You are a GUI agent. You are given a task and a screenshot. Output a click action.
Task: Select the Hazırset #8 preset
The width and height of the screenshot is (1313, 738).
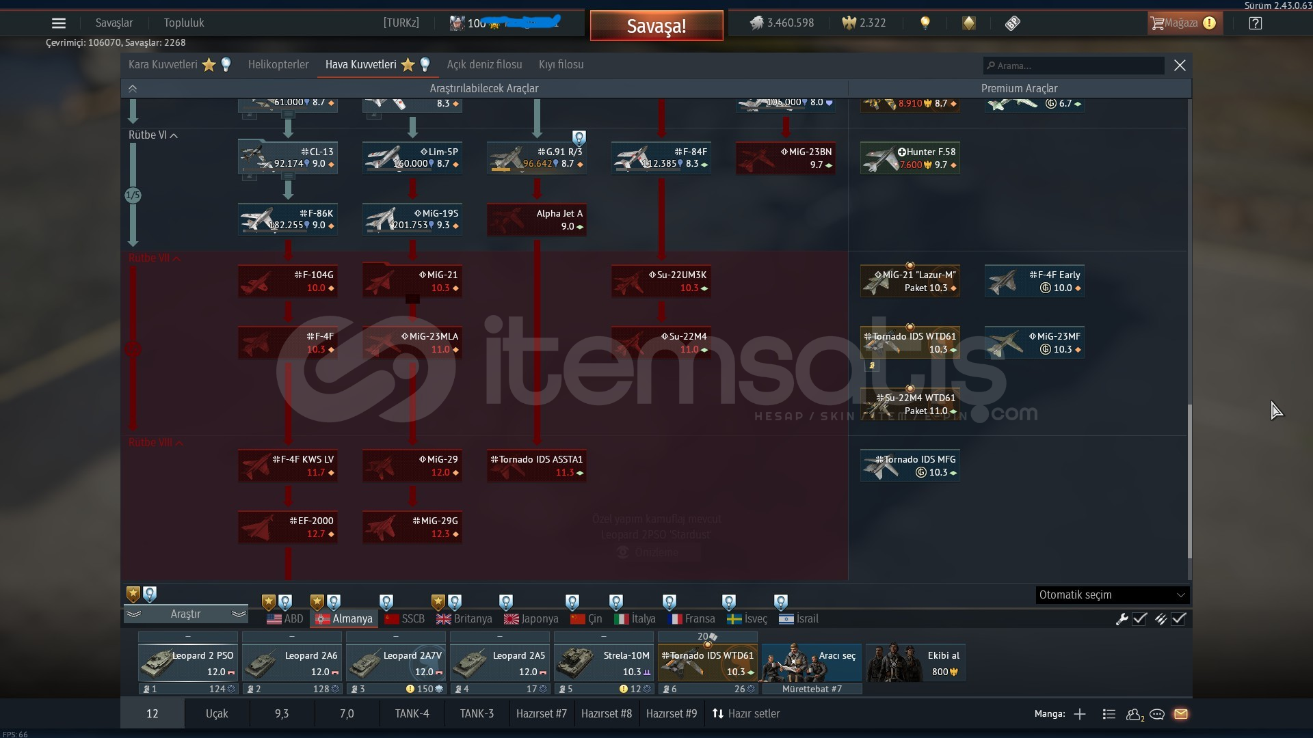pos(607,714)
